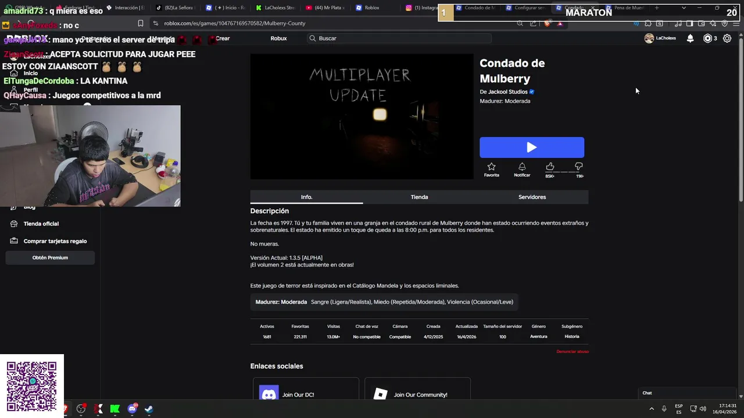The height and width of the screenshot is (418, 744).
Task: Click the zoom magnifier icon in address bar
Action: [520, 23]
